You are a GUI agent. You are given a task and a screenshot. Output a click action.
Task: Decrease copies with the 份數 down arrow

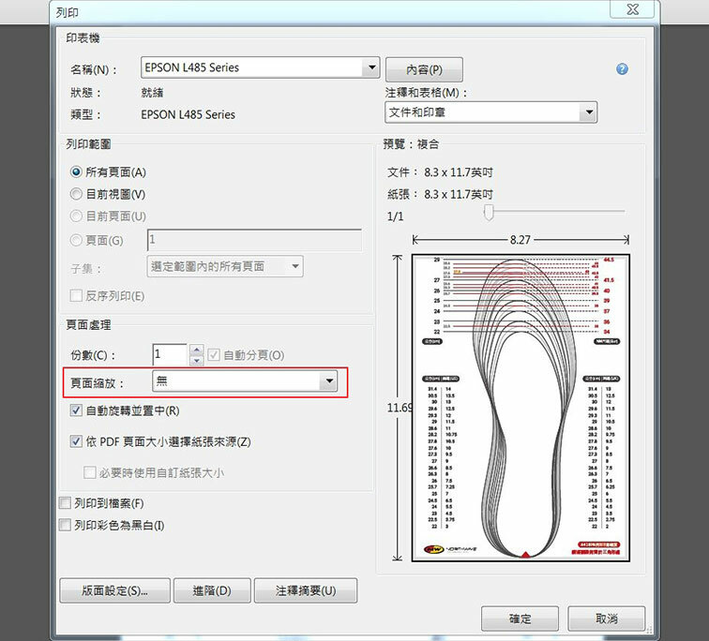(196, 361)
